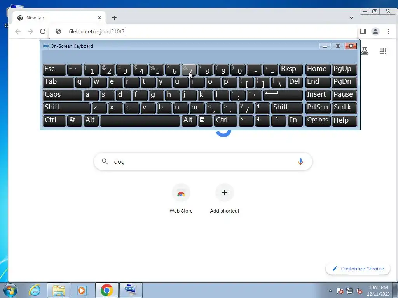Tap the context menu key on keyboard
The height and width of the screenshot is (298, 398).
[x=205, y=121]
